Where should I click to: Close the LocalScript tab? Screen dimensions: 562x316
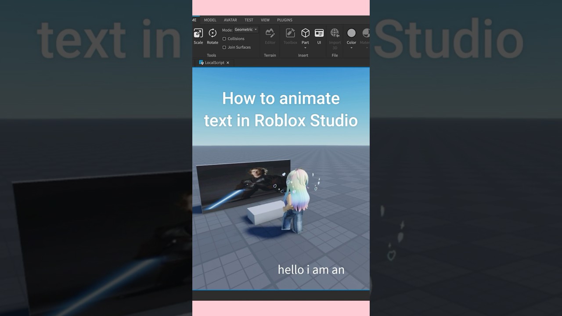(x=227, y=63)
